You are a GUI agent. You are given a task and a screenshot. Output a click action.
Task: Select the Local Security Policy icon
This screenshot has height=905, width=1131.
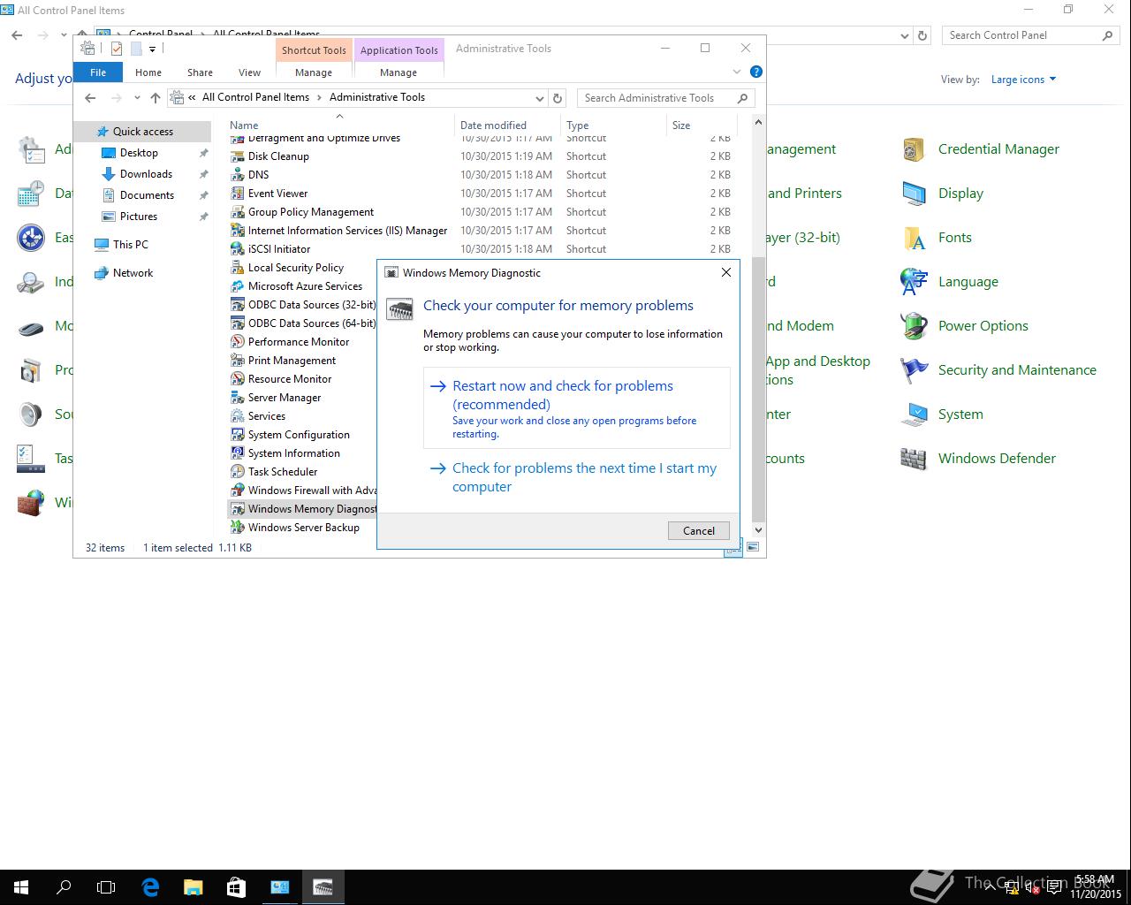tap(237, 268)
